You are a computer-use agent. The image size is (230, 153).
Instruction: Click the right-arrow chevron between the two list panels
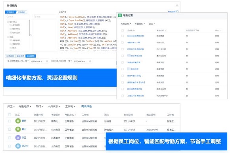pos(31,35)
